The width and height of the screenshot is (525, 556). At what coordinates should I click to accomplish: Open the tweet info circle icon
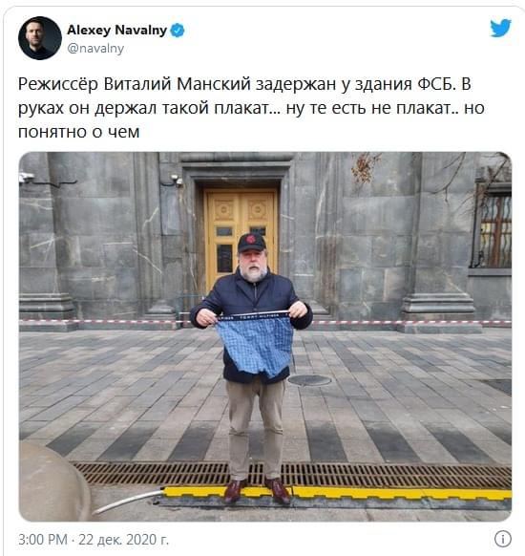coord(502,539)
